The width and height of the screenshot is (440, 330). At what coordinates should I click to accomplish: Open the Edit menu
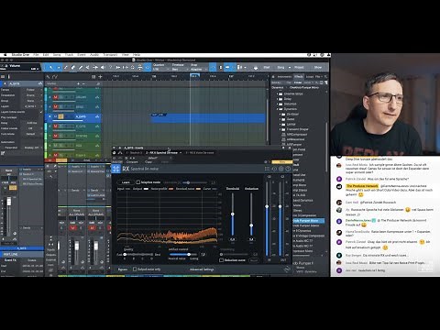coord(46,55)
